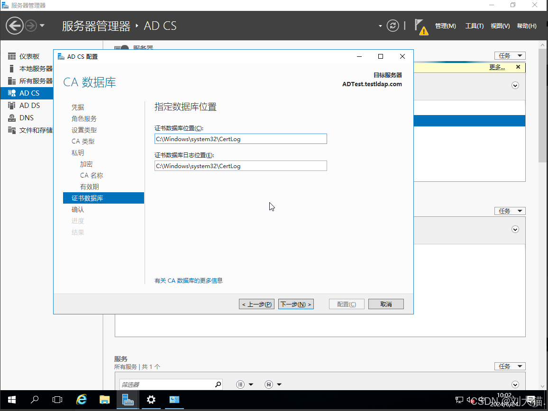Dismiss the yellow notification bar with X

pyautogui.click(x=518, y=67)
